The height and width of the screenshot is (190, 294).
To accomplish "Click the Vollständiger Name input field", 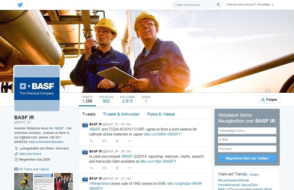I will (247, 131).
